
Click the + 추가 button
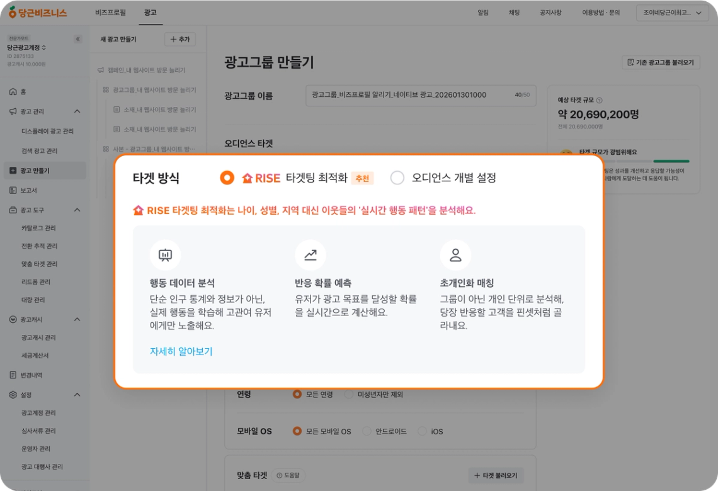point(180,40)
